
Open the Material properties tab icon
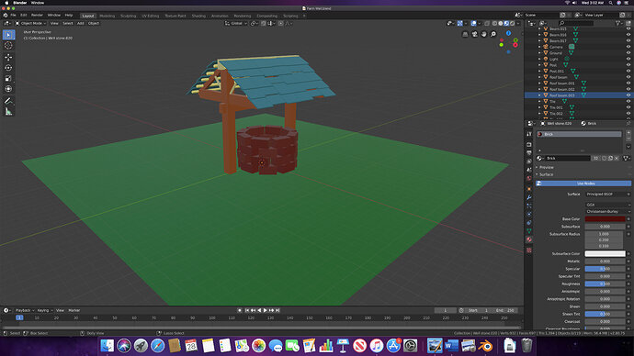[529, 239]
